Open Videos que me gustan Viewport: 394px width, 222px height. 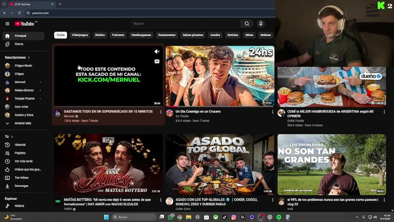(x=23, y=169)
